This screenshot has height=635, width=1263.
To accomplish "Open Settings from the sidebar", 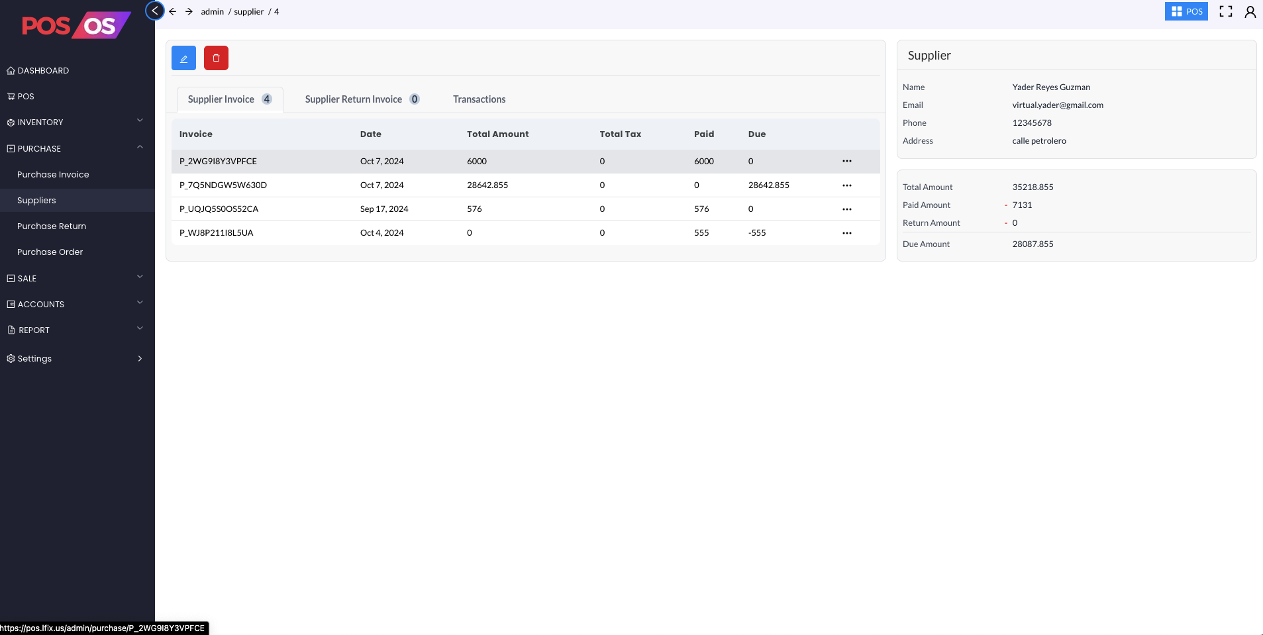I will pos(34,358).
